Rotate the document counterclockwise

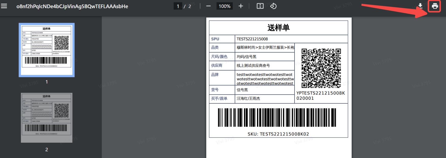273,6
